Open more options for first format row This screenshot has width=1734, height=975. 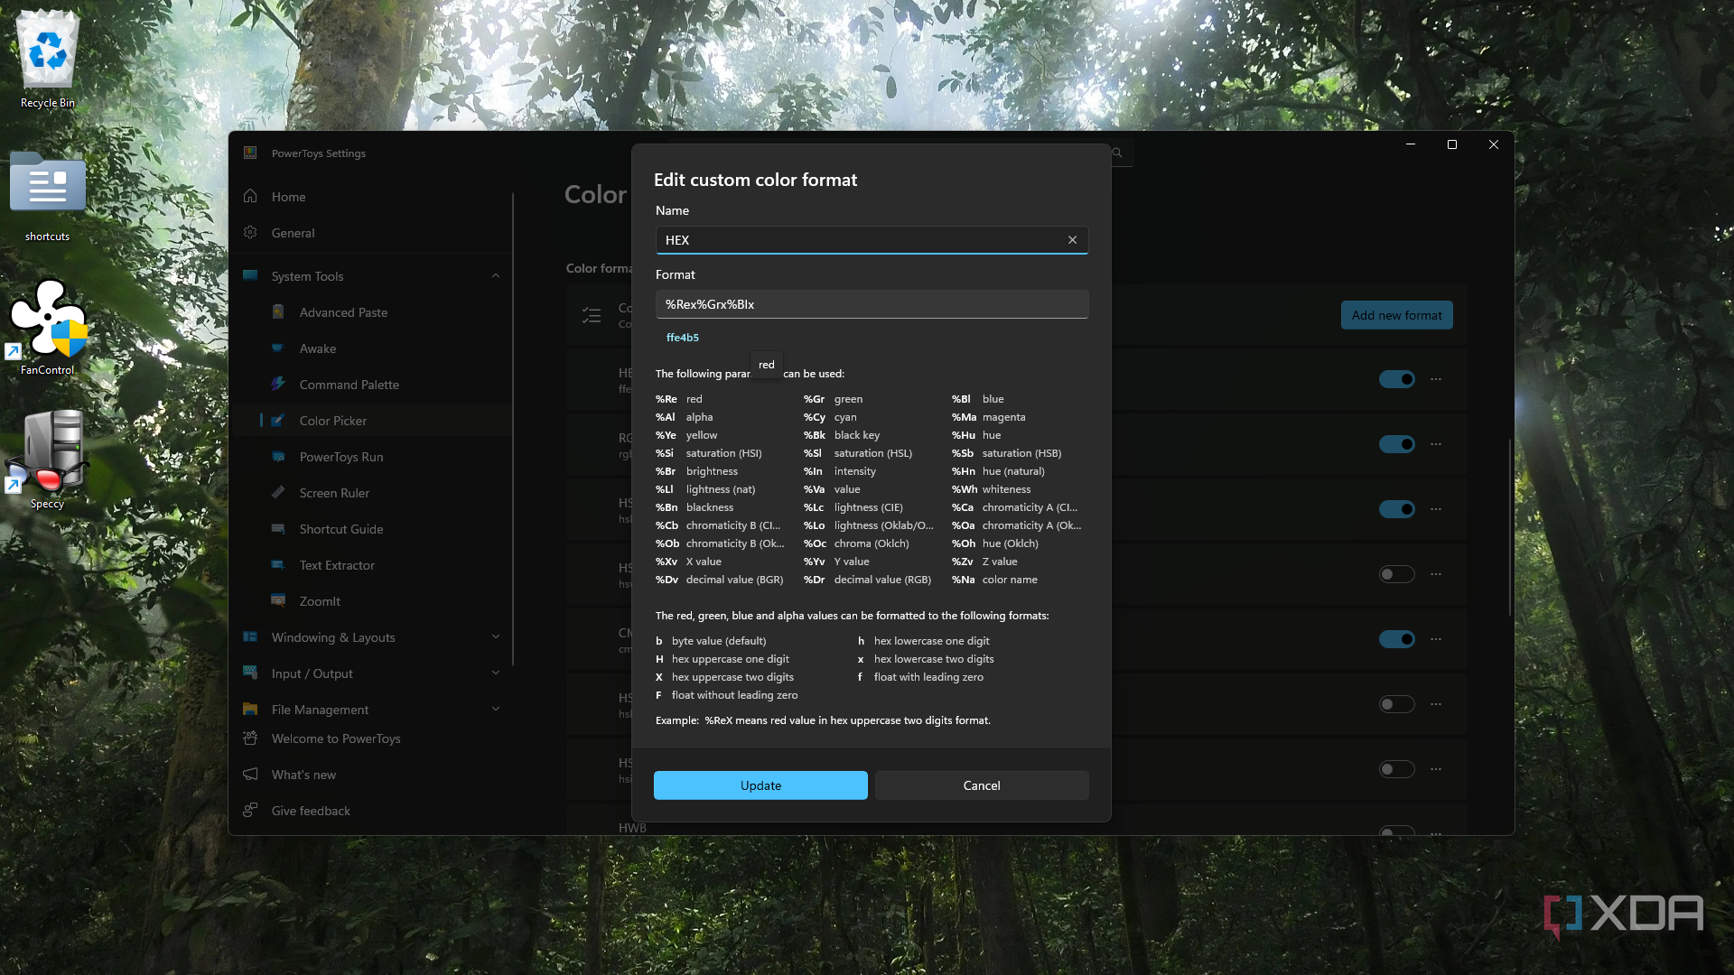tap(1436, 379)
